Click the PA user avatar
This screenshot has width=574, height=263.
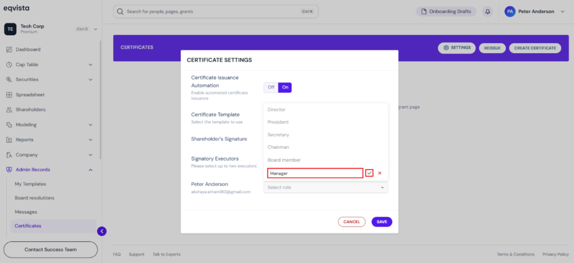[x=510, y=12]
